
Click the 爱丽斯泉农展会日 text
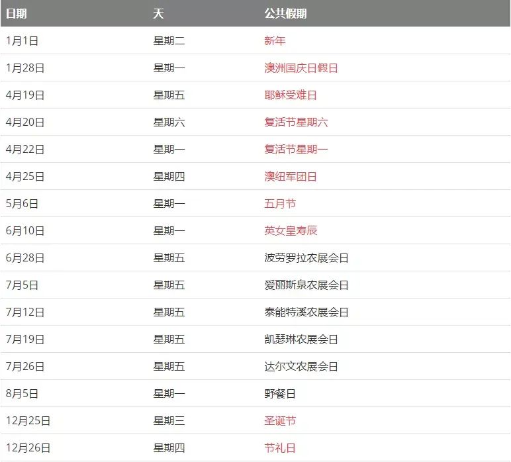point(306,285)
